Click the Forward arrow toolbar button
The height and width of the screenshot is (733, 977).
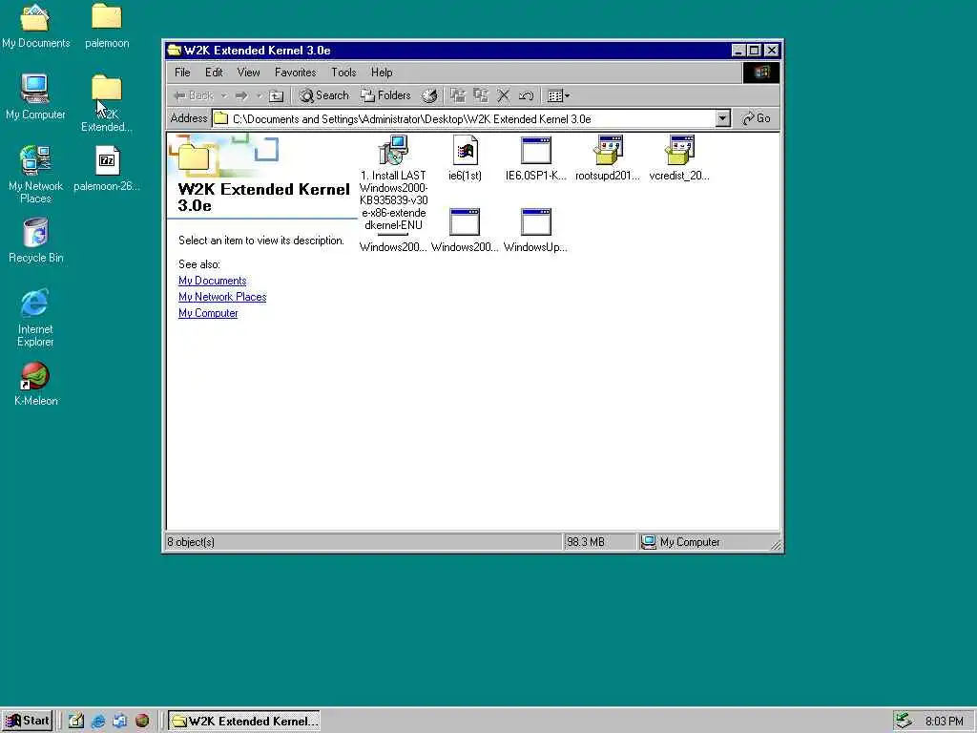click(241, 96)
